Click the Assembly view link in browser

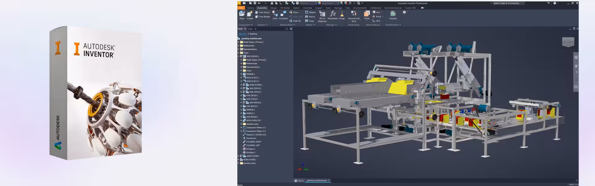[x=242, y=34]
